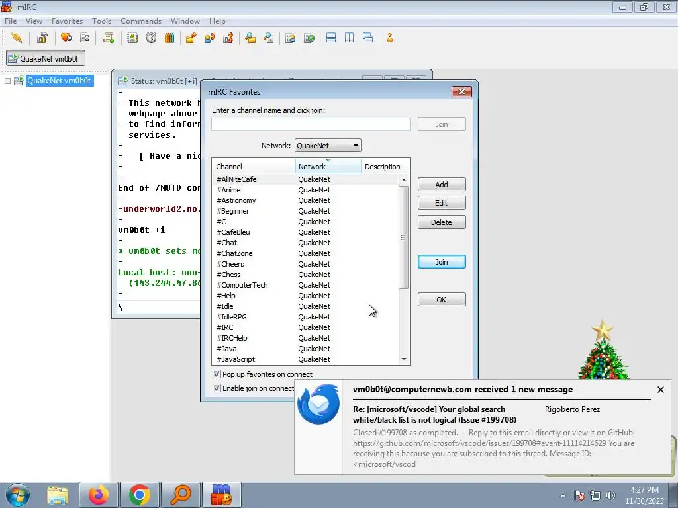Sort by the Channel column header
Image resolution: width=678 pixels, height=508 pixels.
pyautogui.click(x=254, y=167)
